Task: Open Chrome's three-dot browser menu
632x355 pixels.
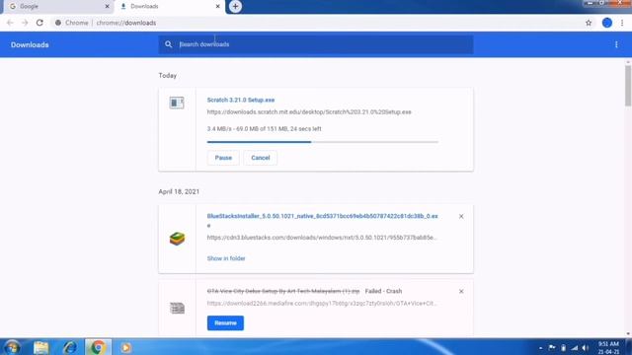Action: 622,23
